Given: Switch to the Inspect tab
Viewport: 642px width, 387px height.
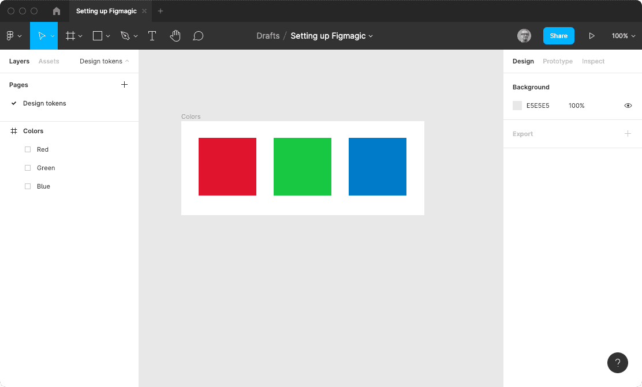Looking at the screenshot, I should (593, 61).
